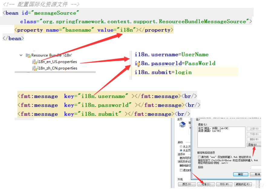Click the i18n_en_US.properties file icon
267x191 pixels.
(x=34, y=62)
